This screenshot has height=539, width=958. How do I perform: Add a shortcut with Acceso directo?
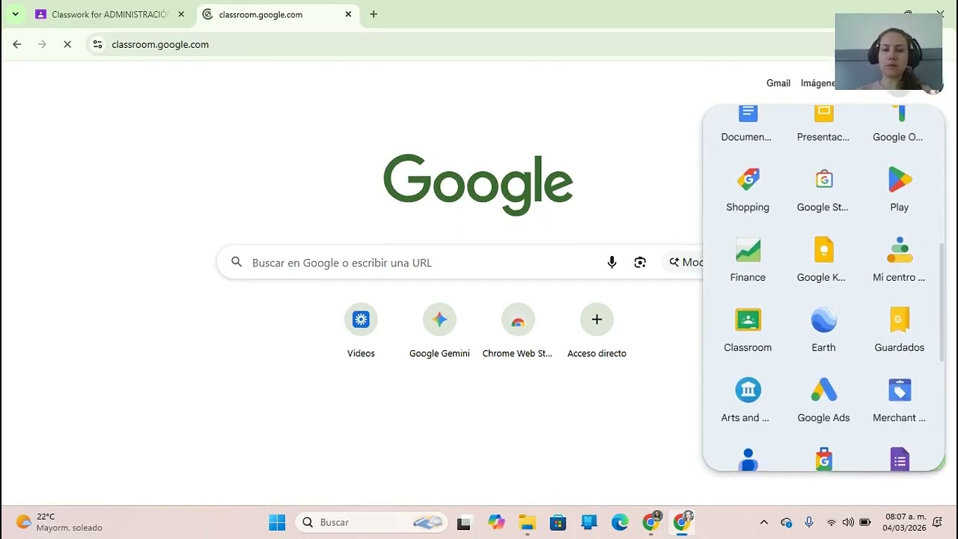point(597,331)
